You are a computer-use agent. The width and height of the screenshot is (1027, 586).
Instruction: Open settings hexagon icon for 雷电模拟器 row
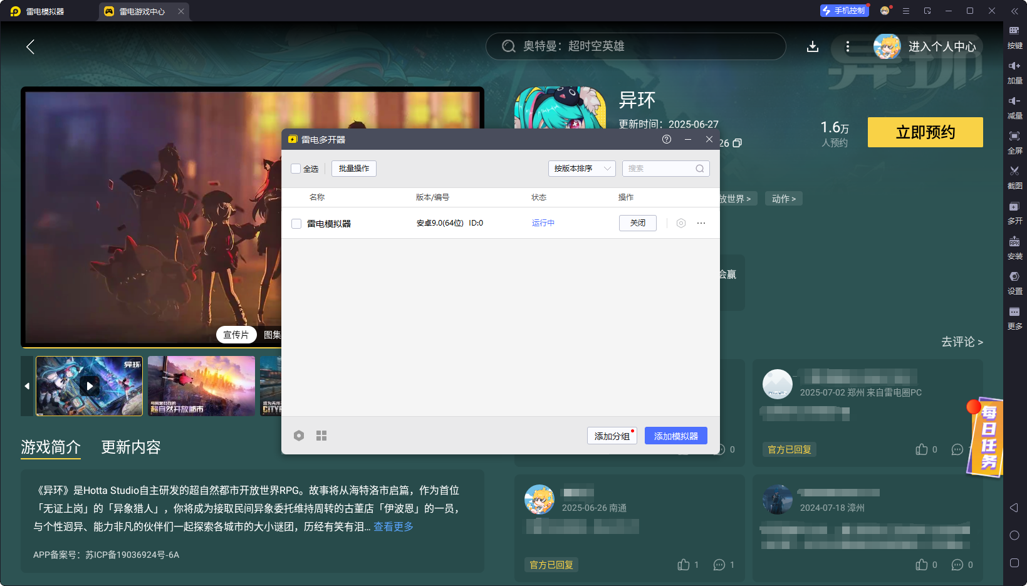tap(681, 223)
